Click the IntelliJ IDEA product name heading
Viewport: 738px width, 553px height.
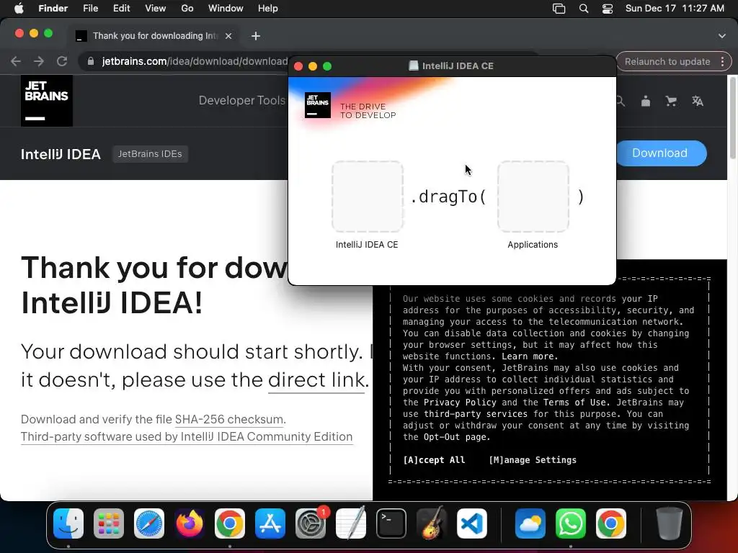click(x=61, y=154)
